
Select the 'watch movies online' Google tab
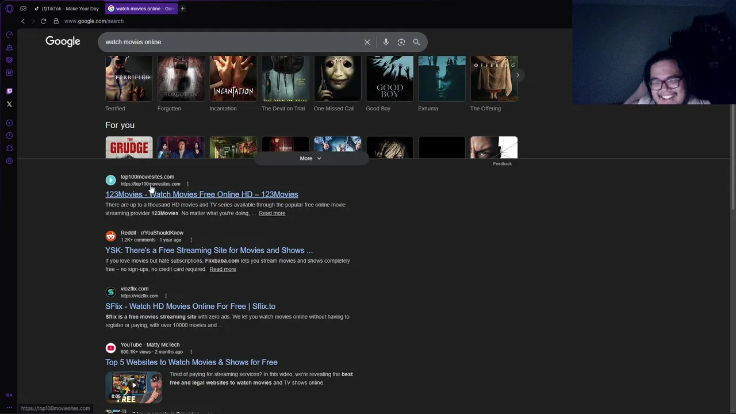tap(141, 9)
